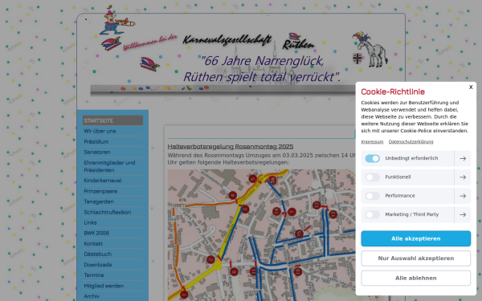Click the slogan "66 Jahre Narrenglück"
Screen dimensions: 482x301
tap(262, 61)
